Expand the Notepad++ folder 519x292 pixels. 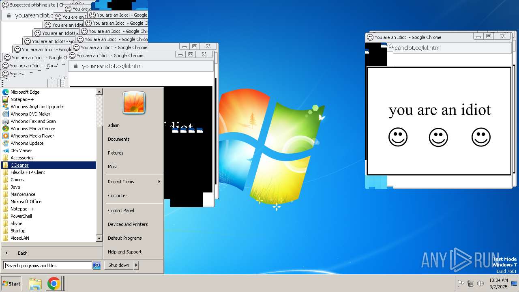coord(49,209)
